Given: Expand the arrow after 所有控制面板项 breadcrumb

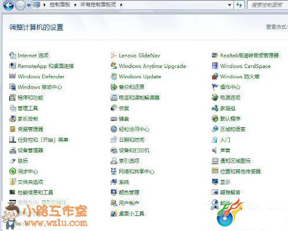Looking at the screenshot, I should coord(122,5).
